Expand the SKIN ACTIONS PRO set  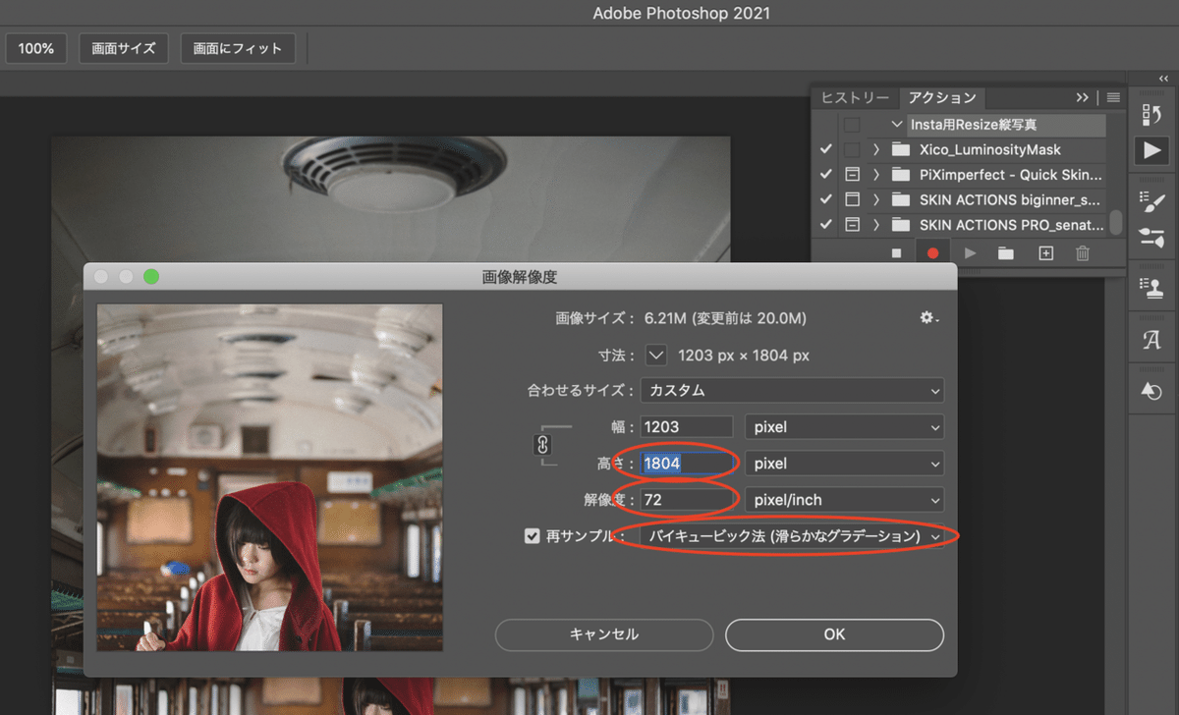click(875, 225)
